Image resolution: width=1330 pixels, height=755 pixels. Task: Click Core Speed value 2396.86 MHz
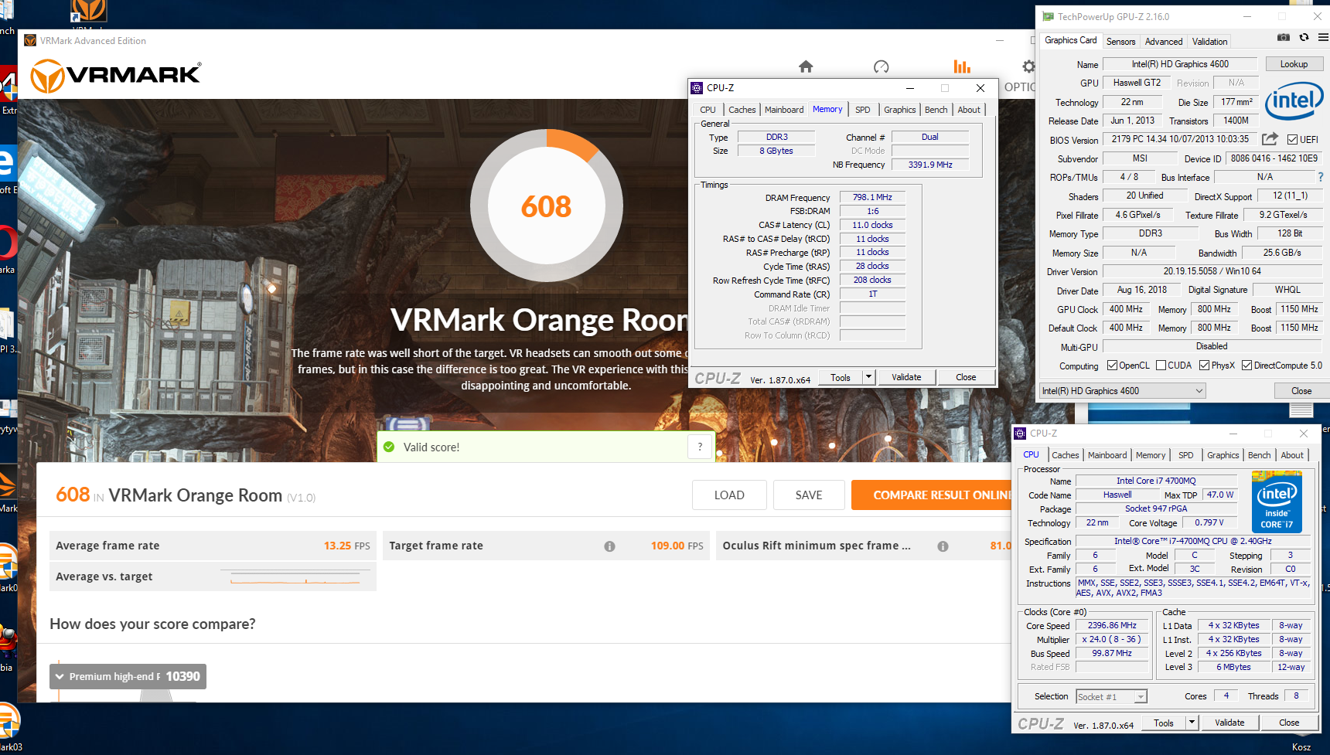(1112, 626)
